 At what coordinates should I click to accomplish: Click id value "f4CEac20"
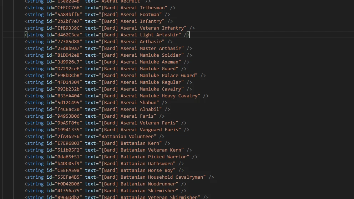click(x=69, y=109)
